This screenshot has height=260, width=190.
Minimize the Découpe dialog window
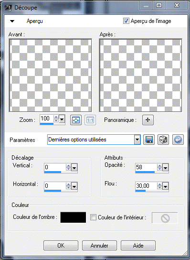(146, 5)
